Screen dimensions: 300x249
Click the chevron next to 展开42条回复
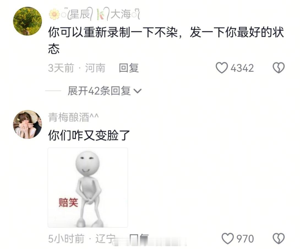(x=137, y=91)
